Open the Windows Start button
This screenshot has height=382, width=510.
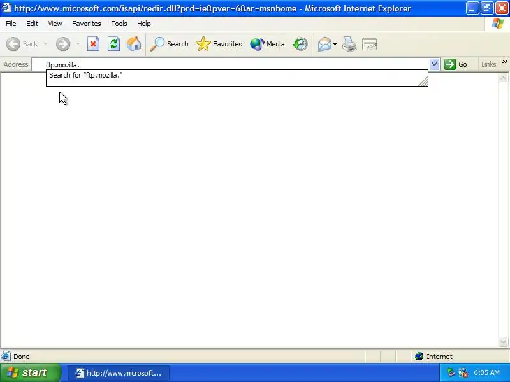coord(31,372)
